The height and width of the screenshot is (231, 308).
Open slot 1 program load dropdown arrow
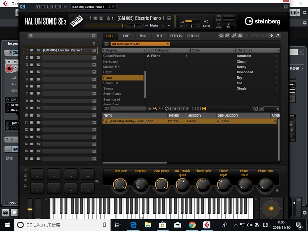click(x=94, y=50)
